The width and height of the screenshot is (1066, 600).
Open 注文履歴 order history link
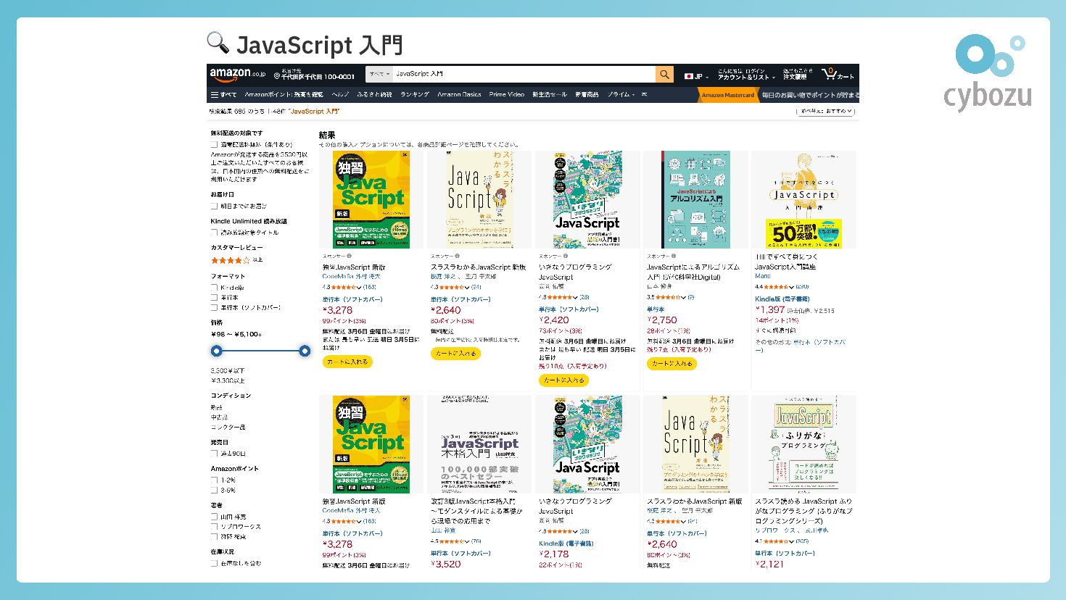click(795, 77)
